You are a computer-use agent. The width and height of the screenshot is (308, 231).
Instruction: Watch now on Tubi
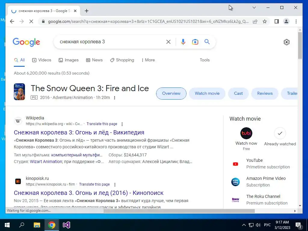246,139
